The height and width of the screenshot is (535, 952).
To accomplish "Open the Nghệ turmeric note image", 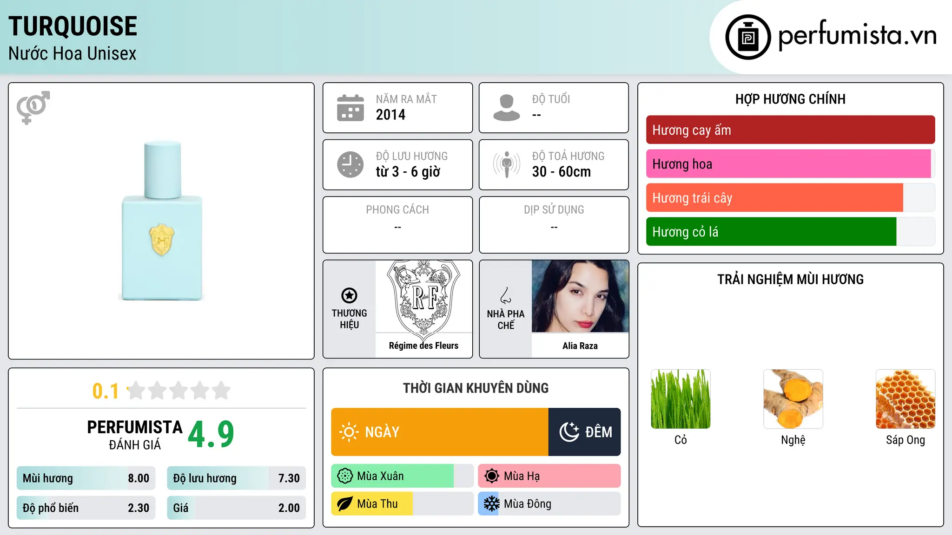I will [x=793, y=399].
